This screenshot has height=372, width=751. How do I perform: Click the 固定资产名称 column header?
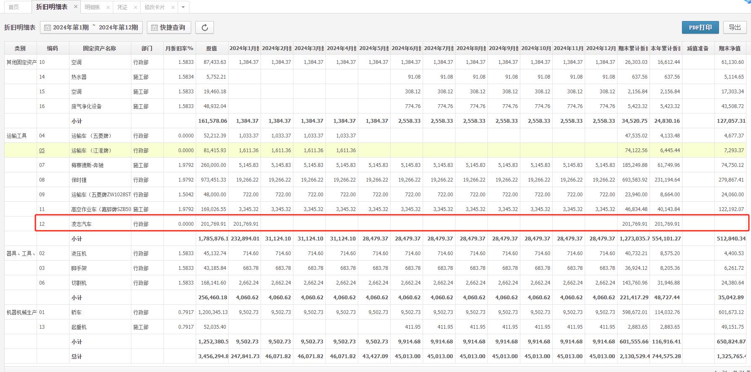pos(100,48)
